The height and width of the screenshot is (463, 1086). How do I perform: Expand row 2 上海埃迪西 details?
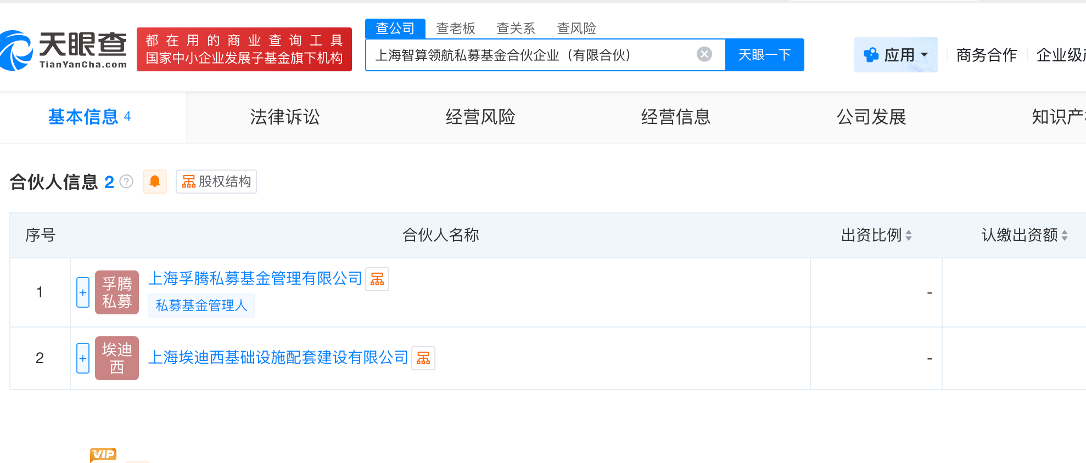click(x=83, y=358)
